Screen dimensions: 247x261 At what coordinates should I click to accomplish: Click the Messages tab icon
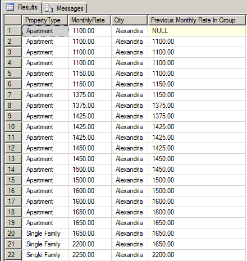(x=49, y=8)
